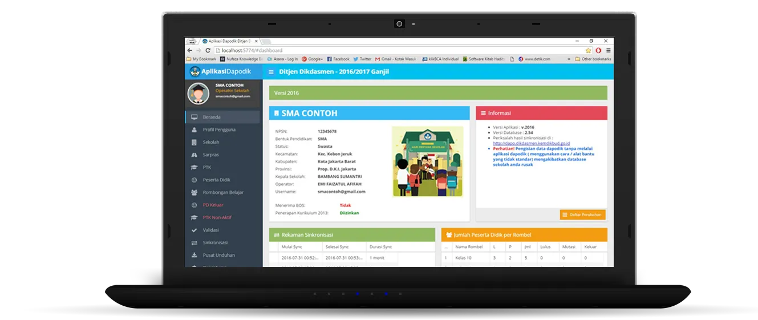Screen dimensions: 758x320
Task: Click the hamburger sidebar toggle icon
Action: [271, 72]
